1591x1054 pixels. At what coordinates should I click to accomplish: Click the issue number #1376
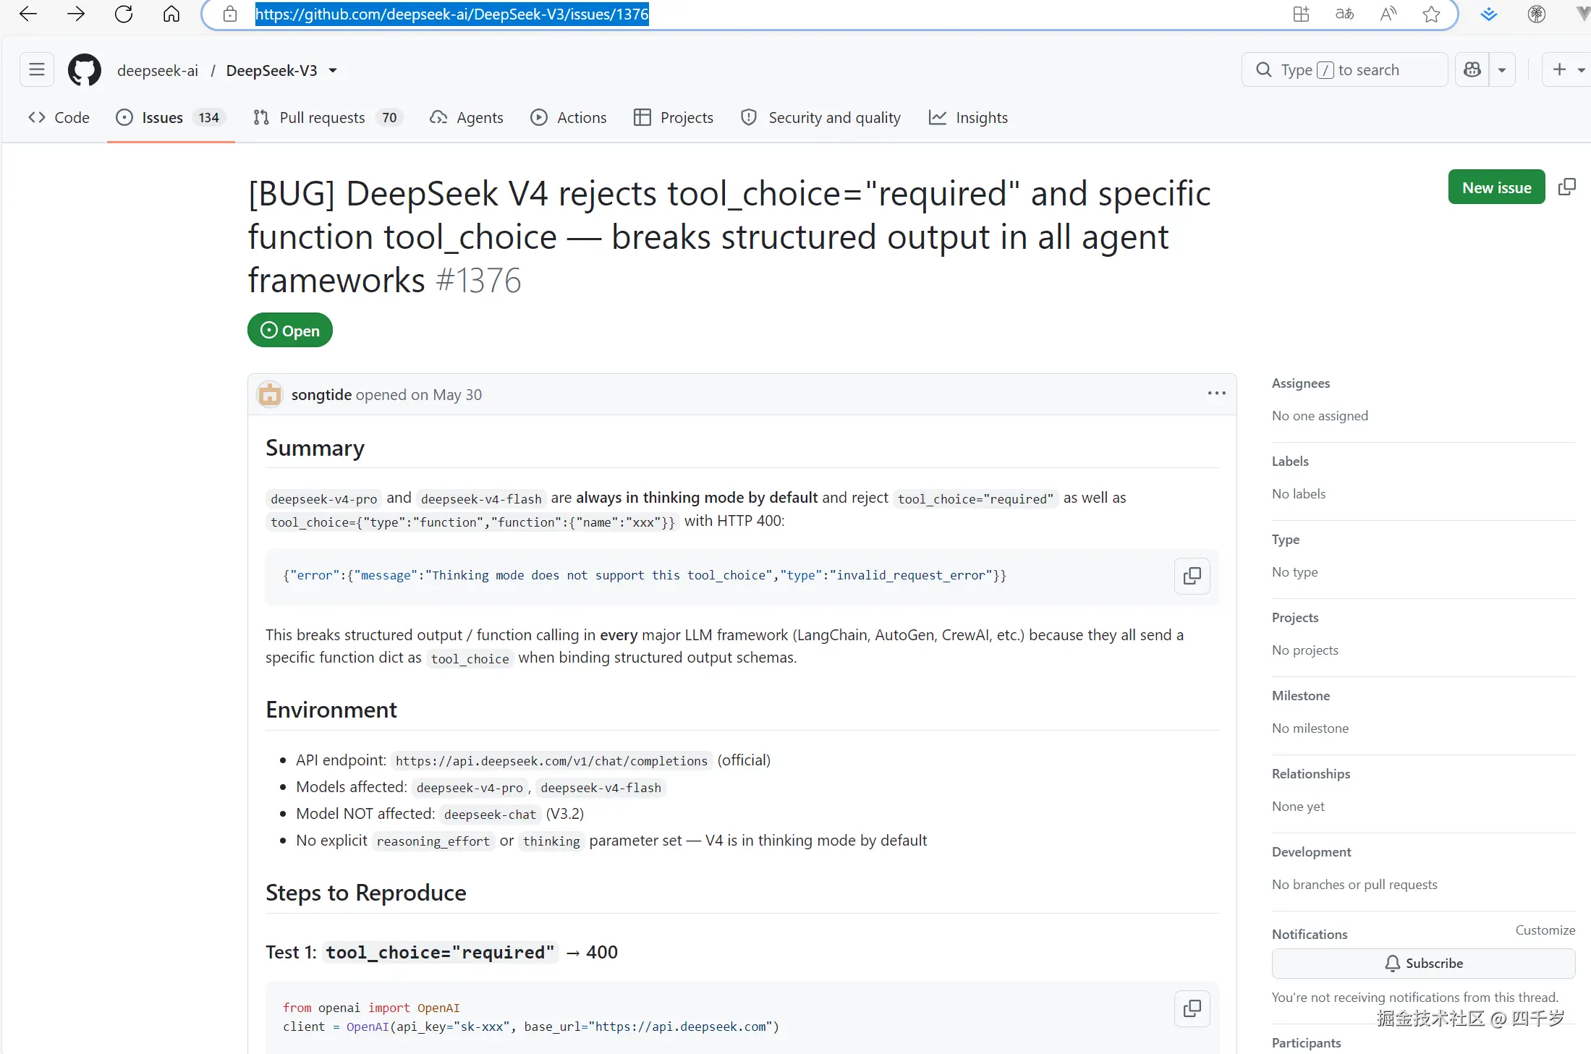[478, 280]
